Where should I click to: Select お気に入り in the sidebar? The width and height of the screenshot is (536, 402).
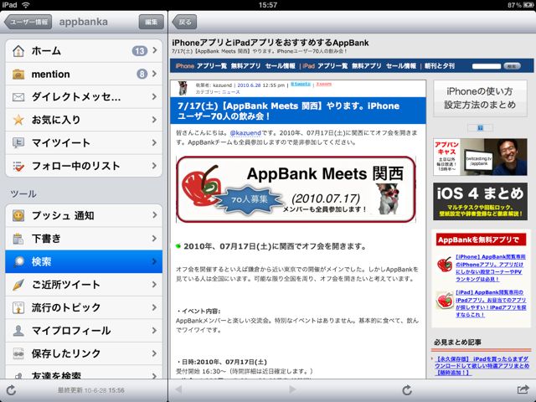coord(84,120)
